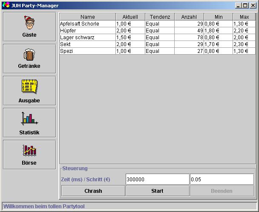Click the greyed Beenden button
The height and width of the screenshot is (212, 259).
(x=222, y=191)
